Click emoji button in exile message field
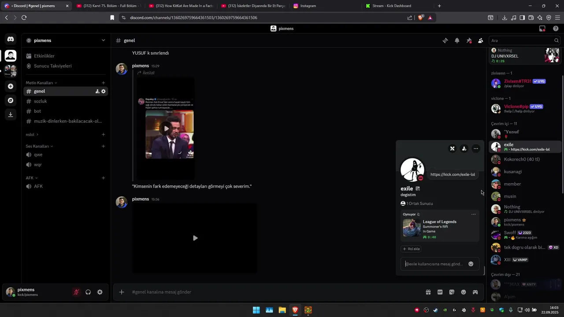Viewport: 564px width, 317px height. click(471, 264)
